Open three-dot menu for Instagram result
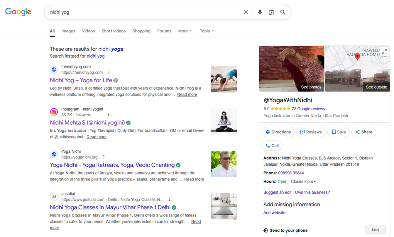Screen dimensions: 394x237 109,115
